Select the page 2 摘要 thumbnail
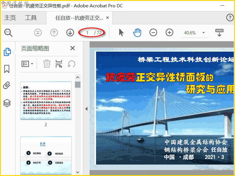Screen dimensions: 235x176 pos(46,101)
